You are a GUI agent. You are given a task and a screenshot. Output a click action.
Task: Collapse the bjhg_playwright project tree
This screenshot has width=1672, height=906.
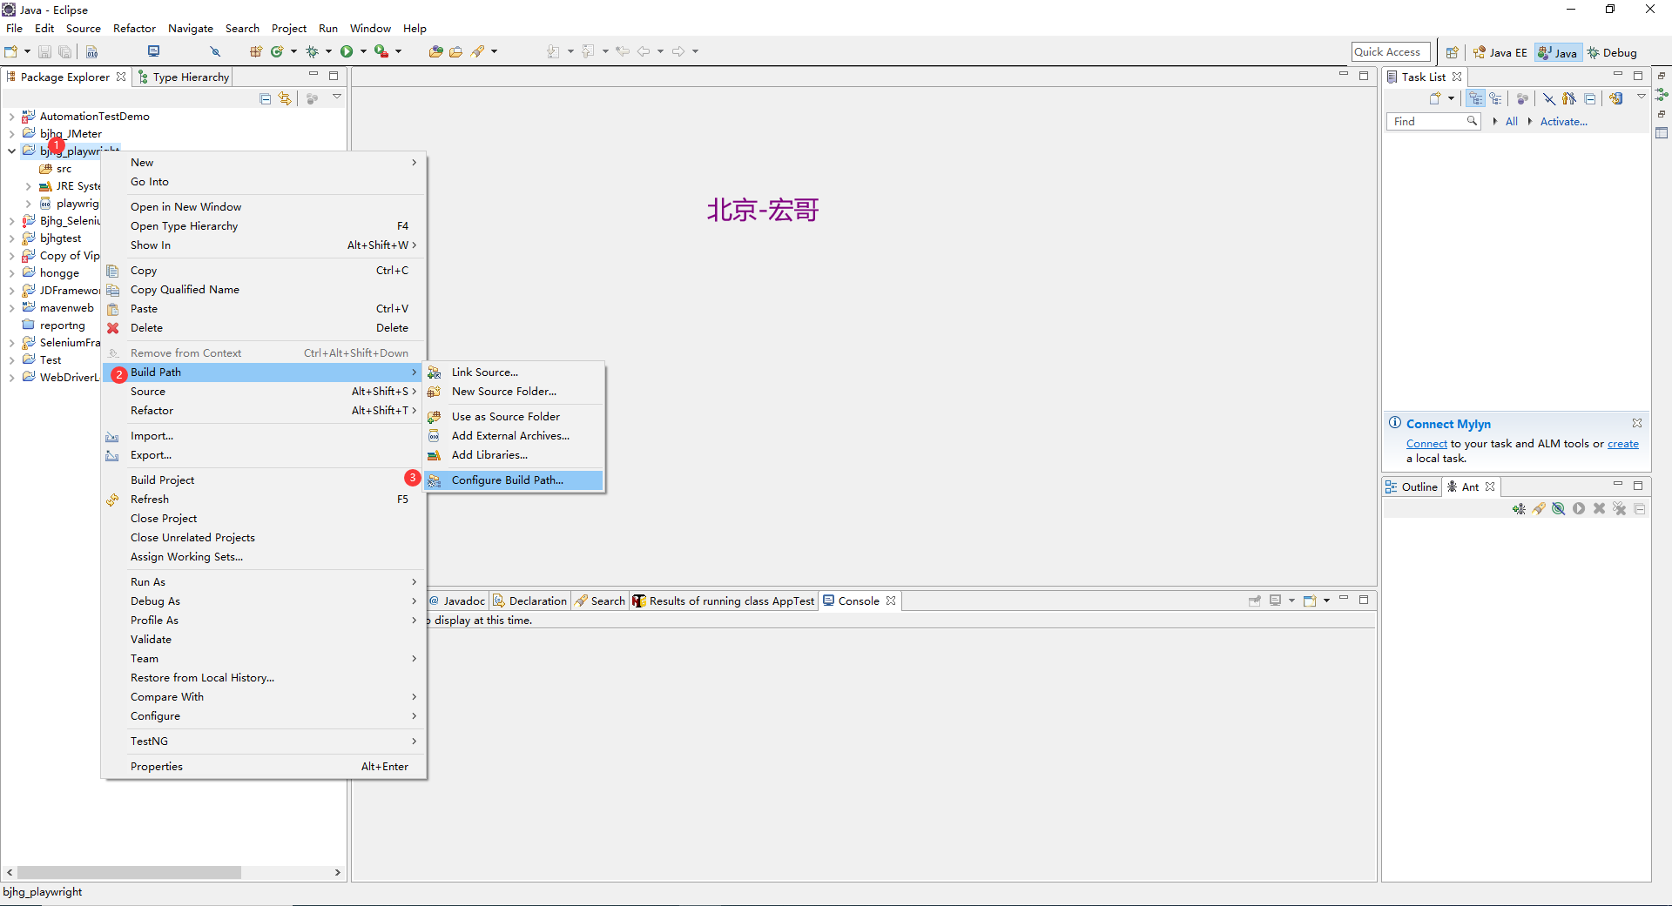(x=12, y=151)
